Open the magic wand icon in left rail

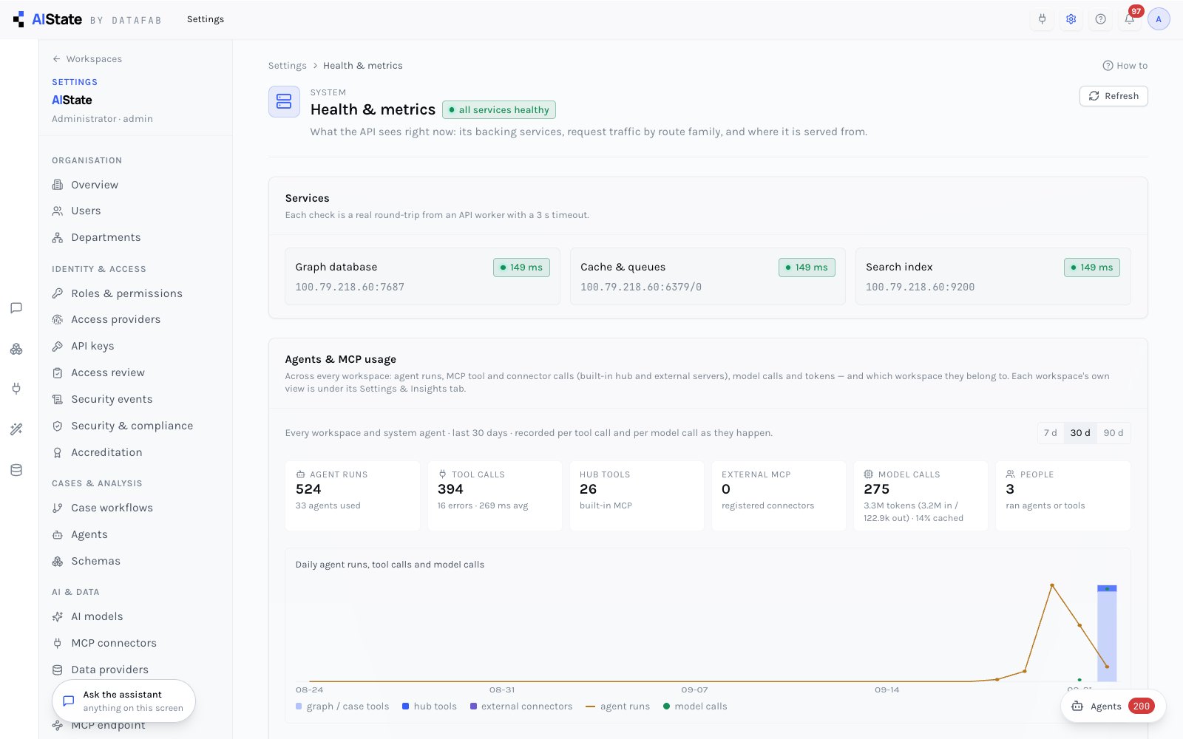[16, 429]
